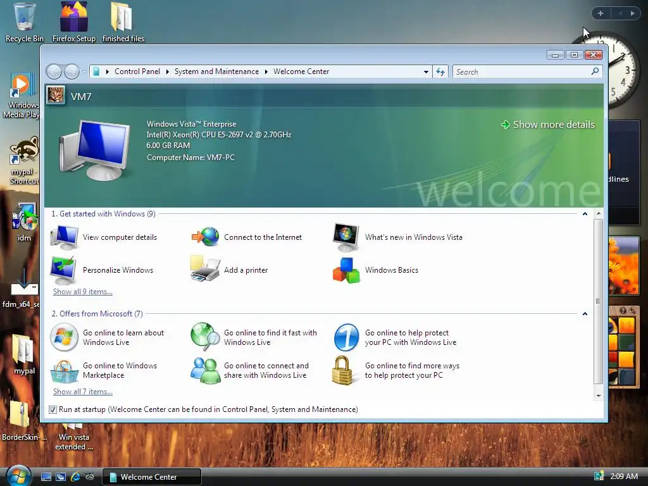Select the idm desktop shortcut
Viewport: 648px width, 486px height.
click(x=24, y=222)
